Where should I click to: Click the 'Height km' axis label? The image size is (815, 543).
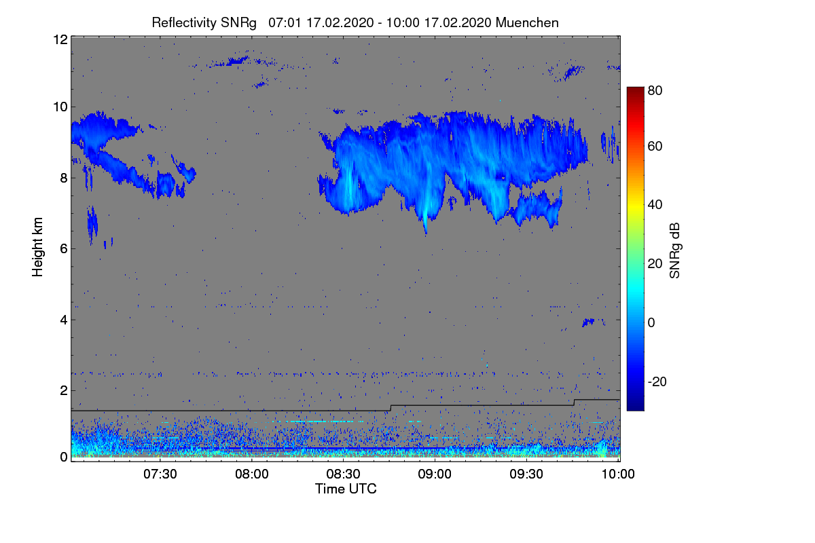pos(38,247)
